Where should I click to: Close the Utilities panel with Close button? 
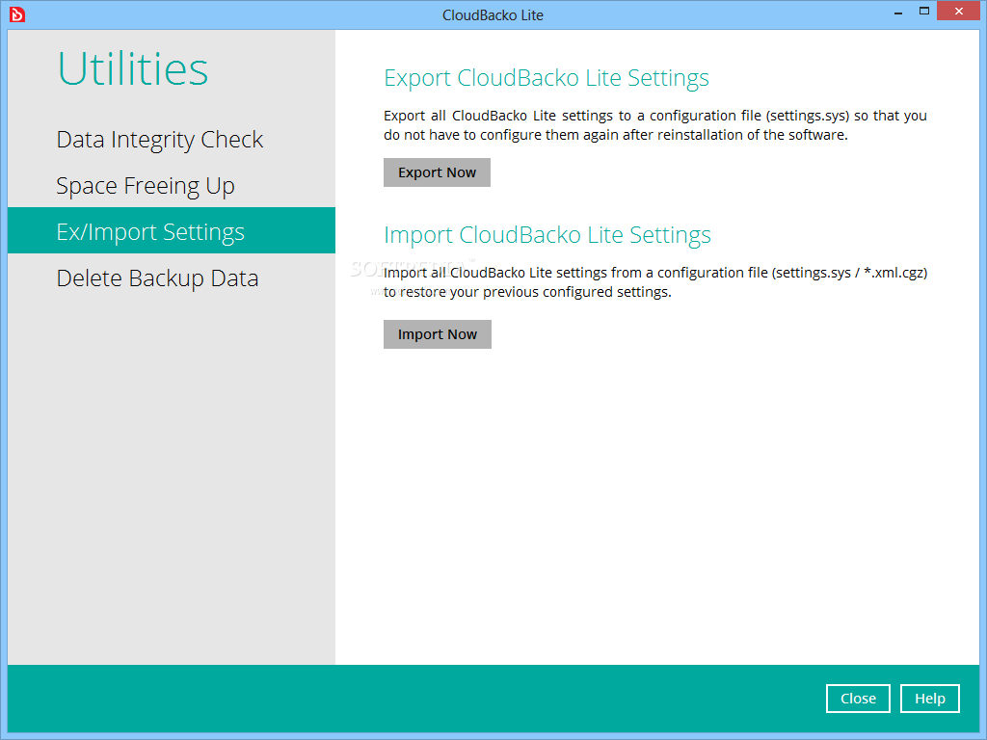(858, 699)
